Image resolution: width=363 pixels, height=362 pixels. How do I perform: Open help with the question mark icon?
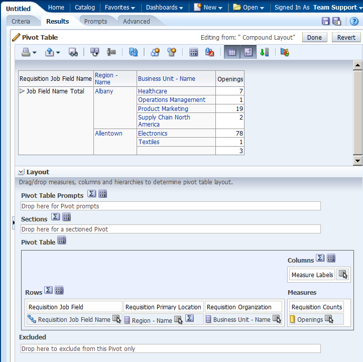354,21
